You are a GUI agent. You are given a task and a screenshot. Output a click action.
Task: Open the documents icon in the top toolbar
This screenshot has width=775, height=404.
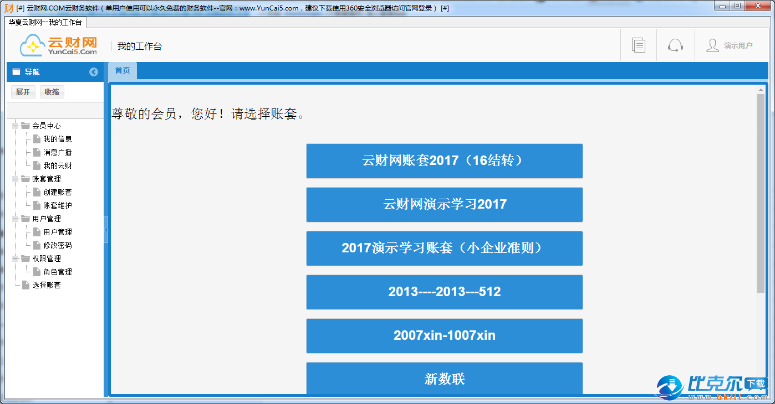coord(638,45)
